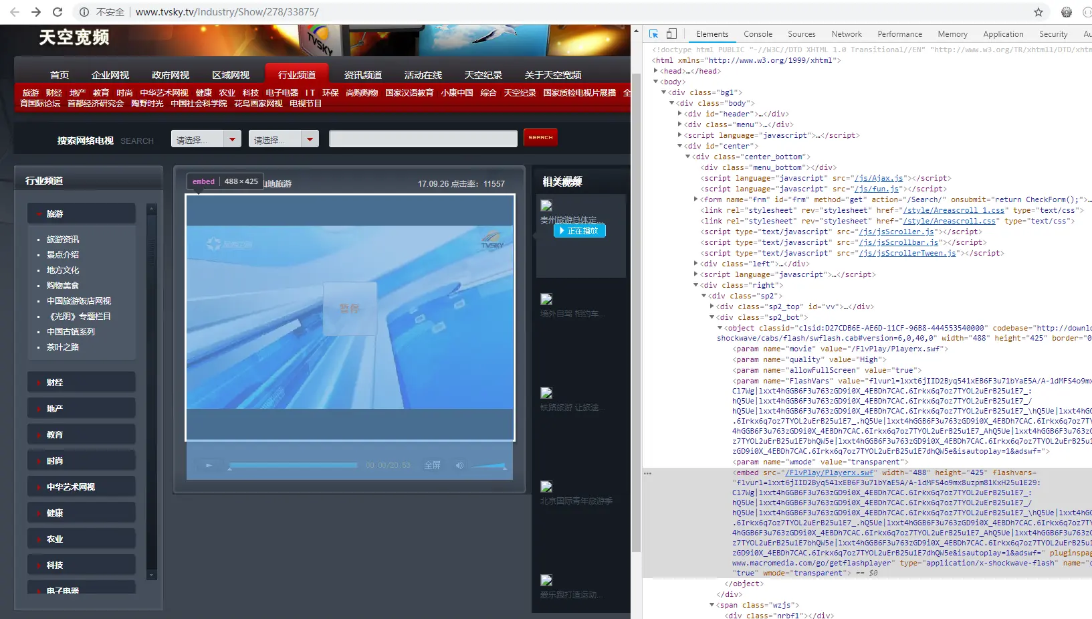The width and height of the screenshot is (1092, 619).
Task: Seek using the video progress bar
Action: pyautogui.click(x=293, y=465)
